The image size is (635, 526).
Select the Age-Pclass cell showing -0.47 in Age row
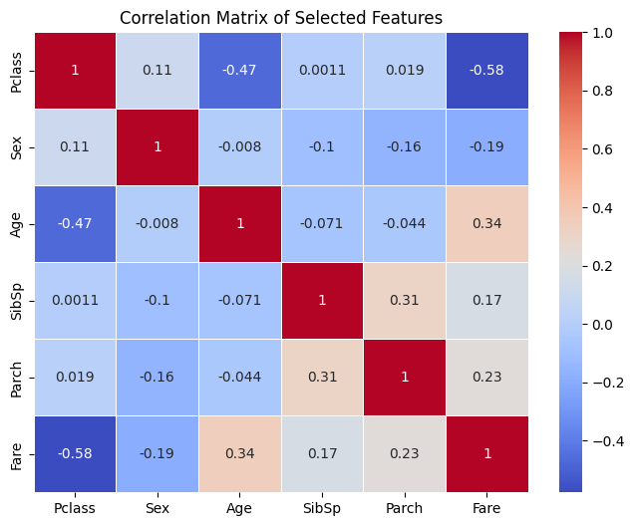(76, 224)
